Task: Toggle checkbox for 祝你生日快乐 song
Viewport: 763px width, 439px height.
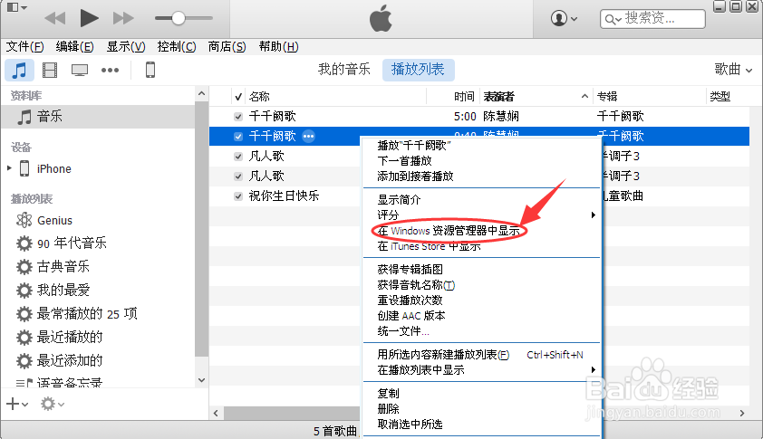Action: point(238,196)
